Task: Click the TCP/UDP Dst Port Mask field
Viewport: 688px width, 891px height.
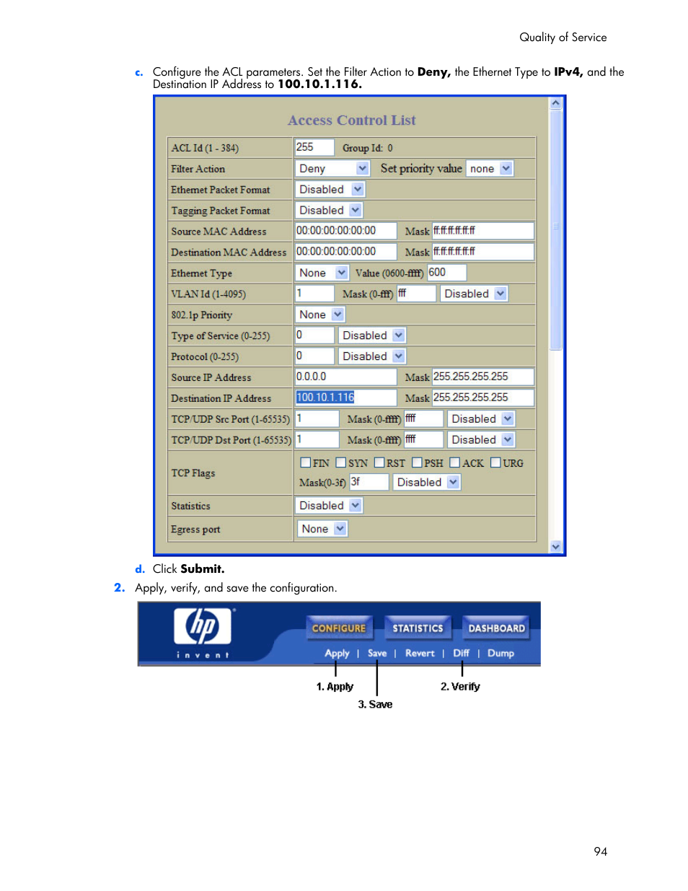Action: tap(423, 439)
